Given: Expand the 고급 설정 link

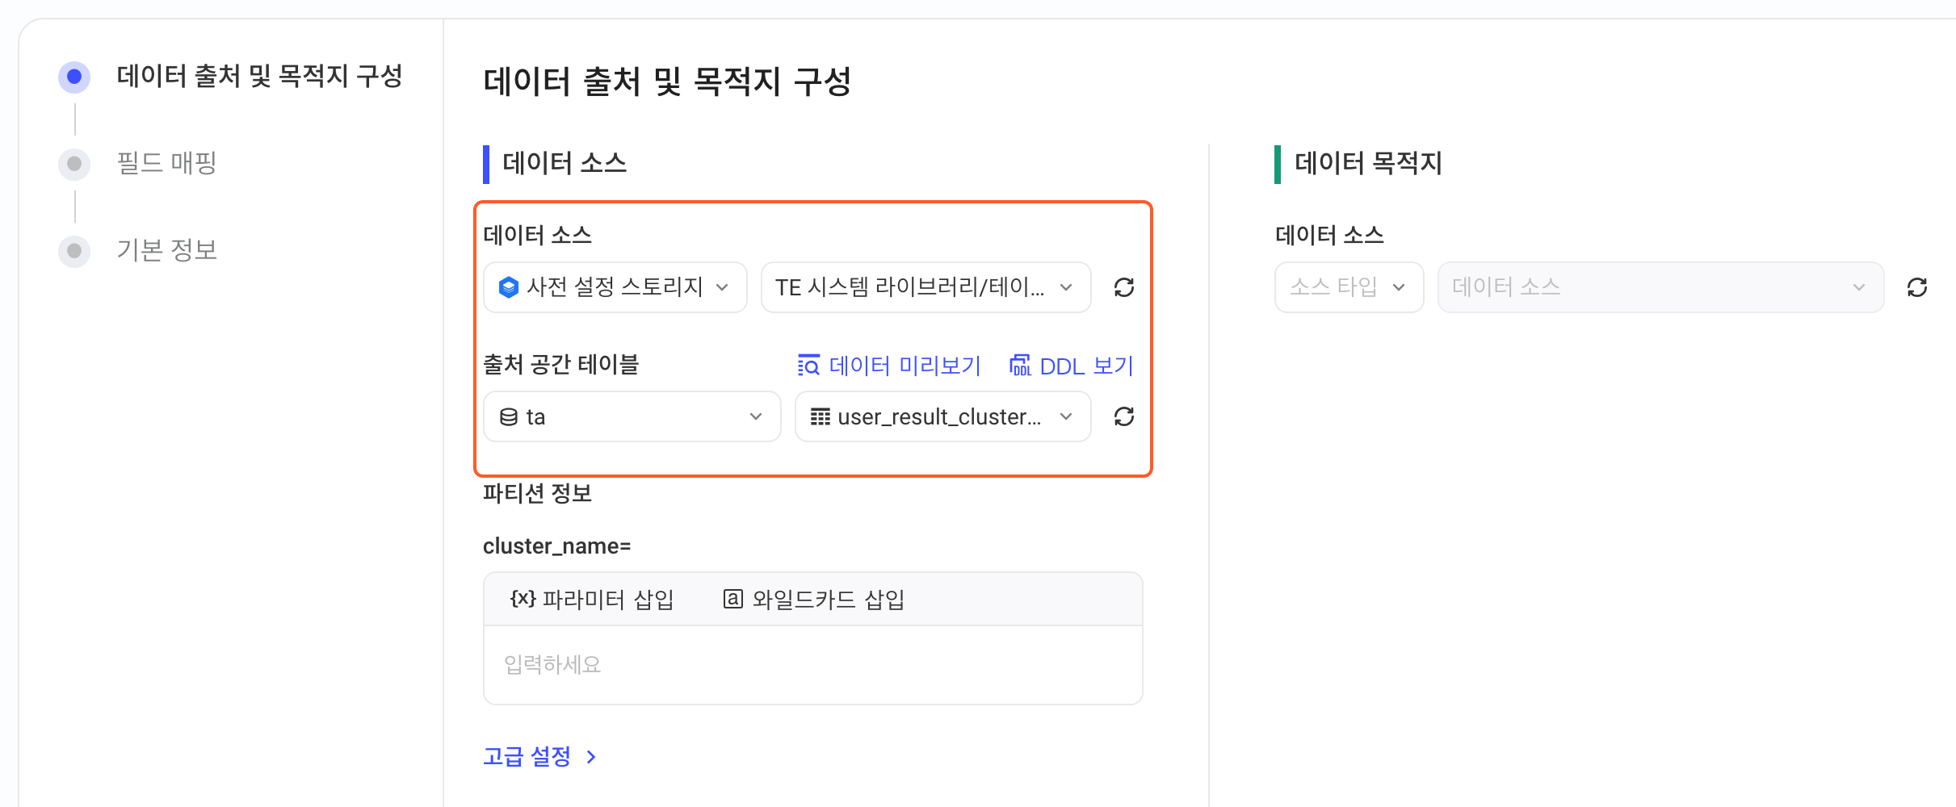Looking at the screenshot, I should 539,757.
